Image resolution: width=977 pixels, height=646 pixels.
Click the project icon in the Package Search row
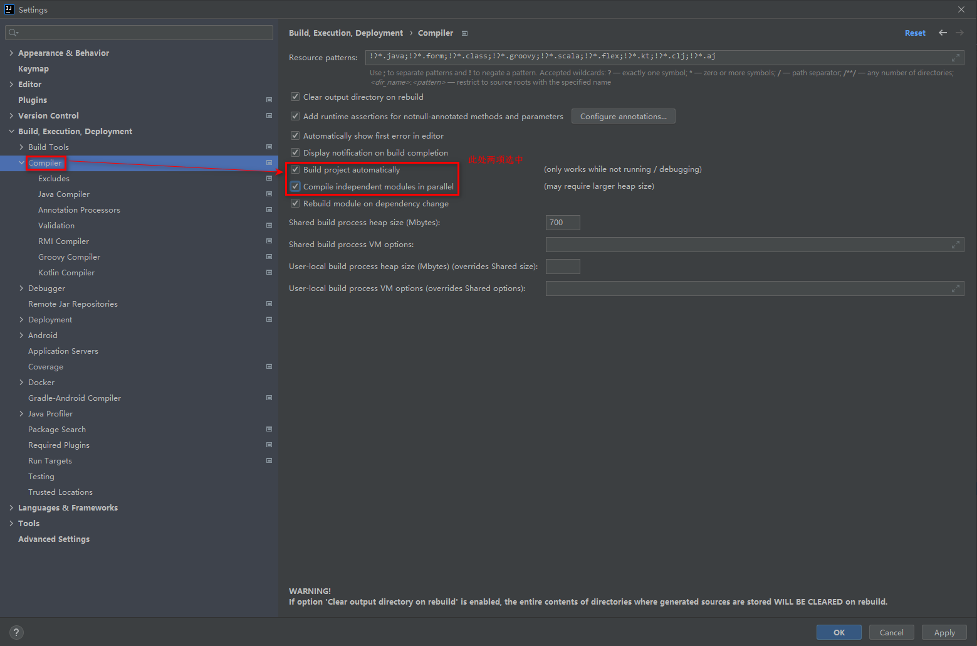[269, 429]
